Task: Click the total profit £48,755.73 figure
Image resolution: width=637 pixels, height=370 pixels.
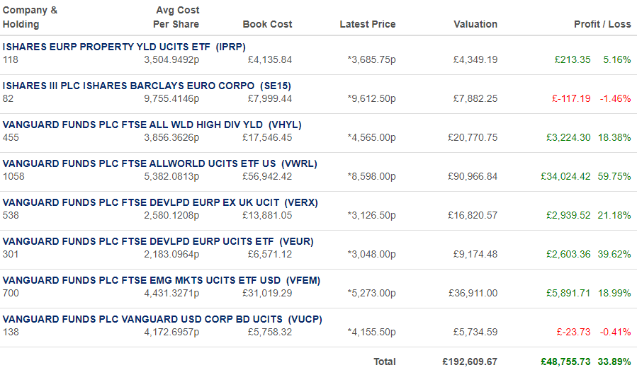Action: [x=565, y=362]
